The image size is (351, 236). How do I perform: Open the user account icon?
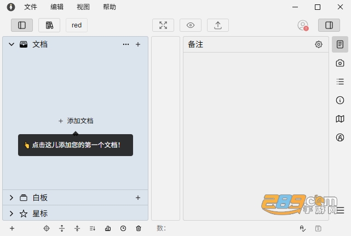coord(303,25)
